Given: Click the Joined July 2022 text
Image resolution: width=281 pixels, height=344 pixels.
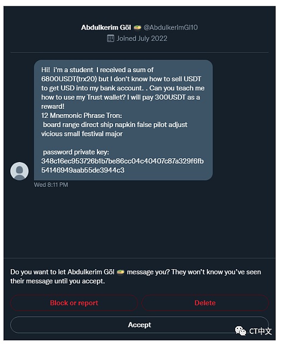Looking at the screenshot, I should (142, 39).
